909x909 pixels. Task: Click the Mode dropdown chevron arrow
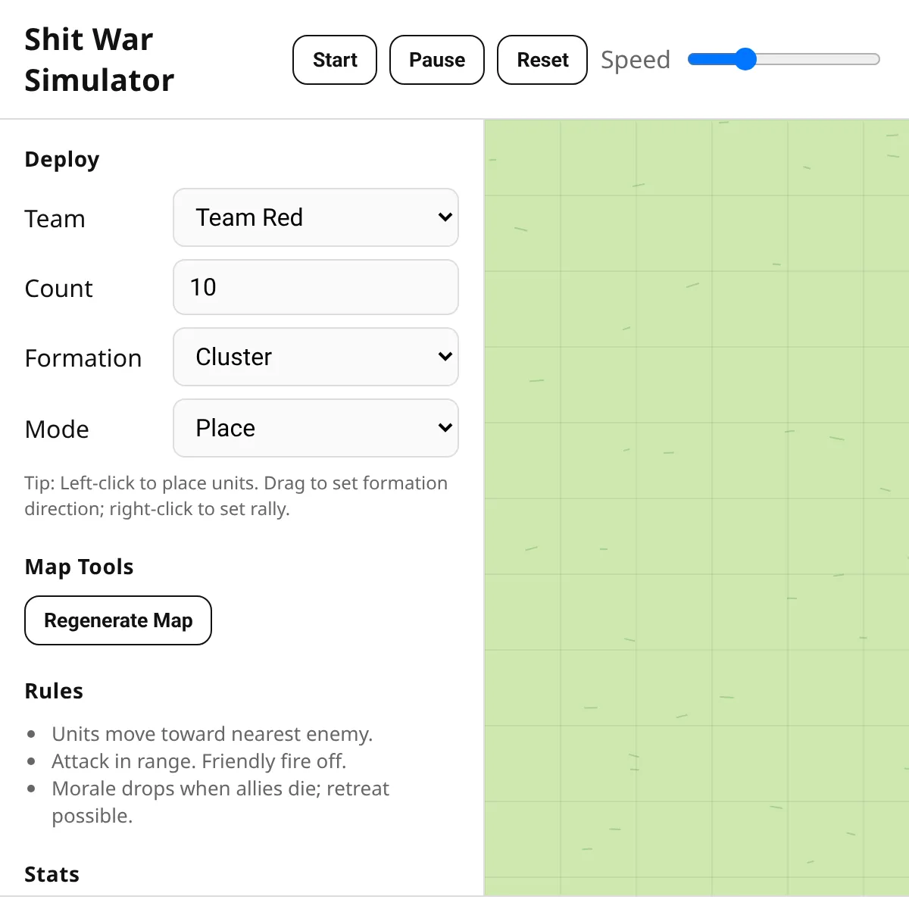coord(445,428)
